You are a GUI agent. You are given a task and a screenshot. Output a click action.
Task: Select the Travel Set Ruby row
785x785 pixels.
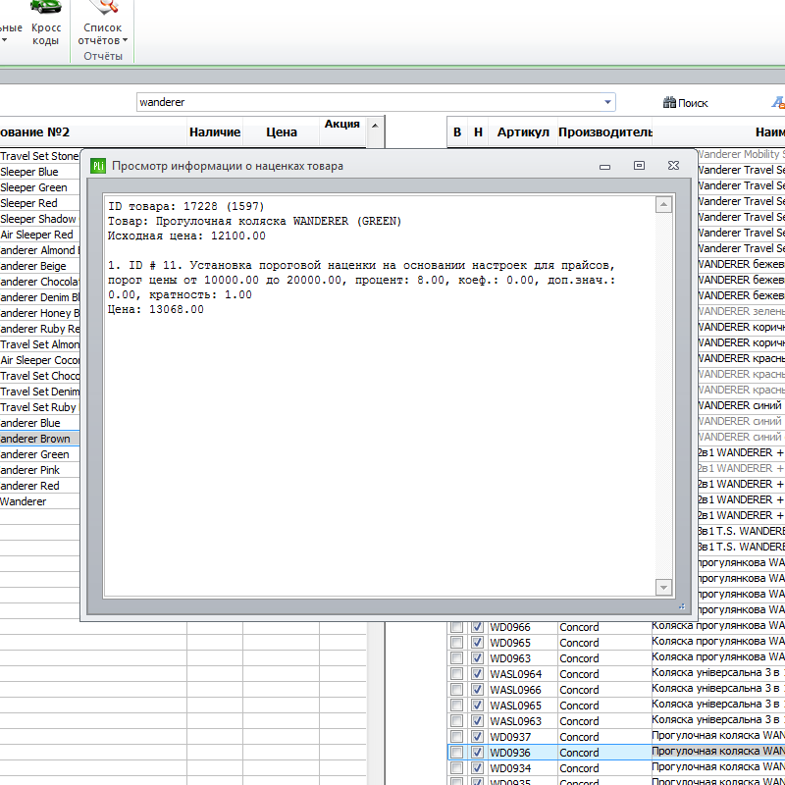39,407
